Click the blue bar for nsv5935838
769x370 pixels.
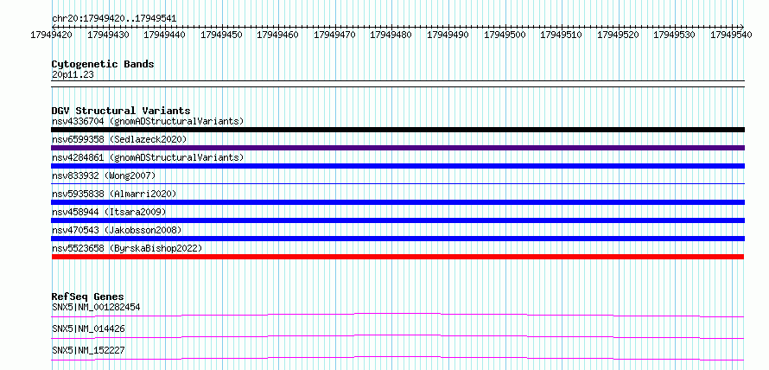click(397, 202)
